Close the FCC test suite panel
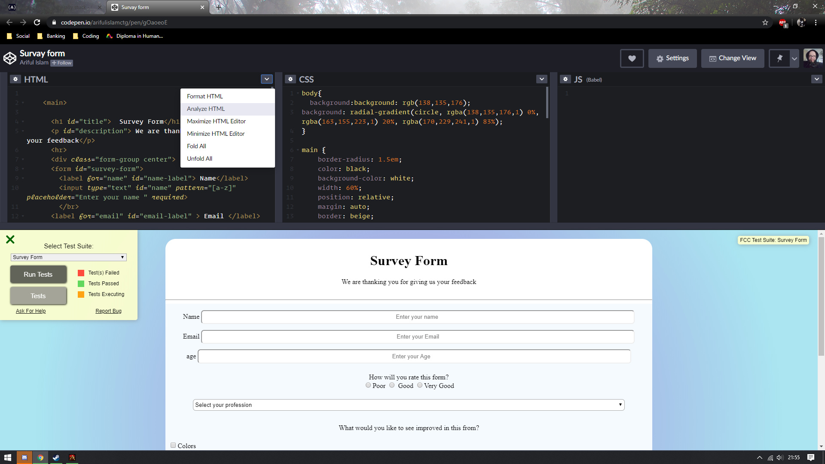 pyautogui.click(x=10, y=239)
